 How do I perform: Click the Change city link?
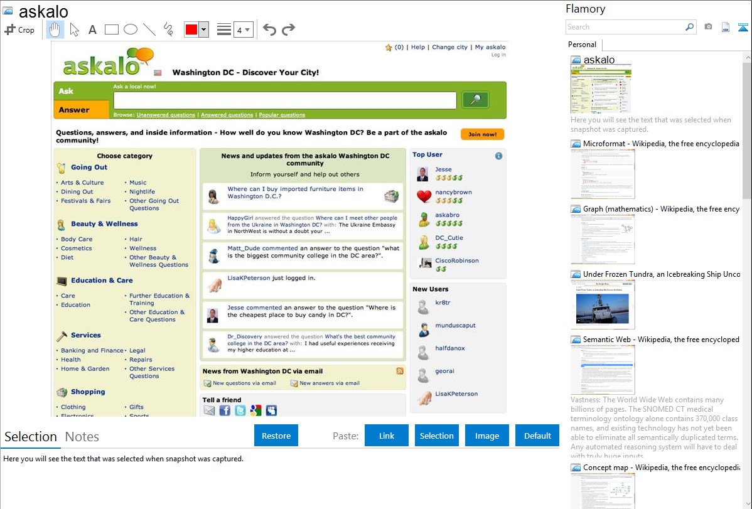pyautogui.click(x=449, y=47)
